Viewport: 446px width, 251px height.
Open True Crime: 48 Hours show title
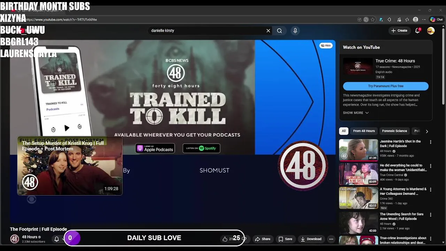click(x=395, y=61)
